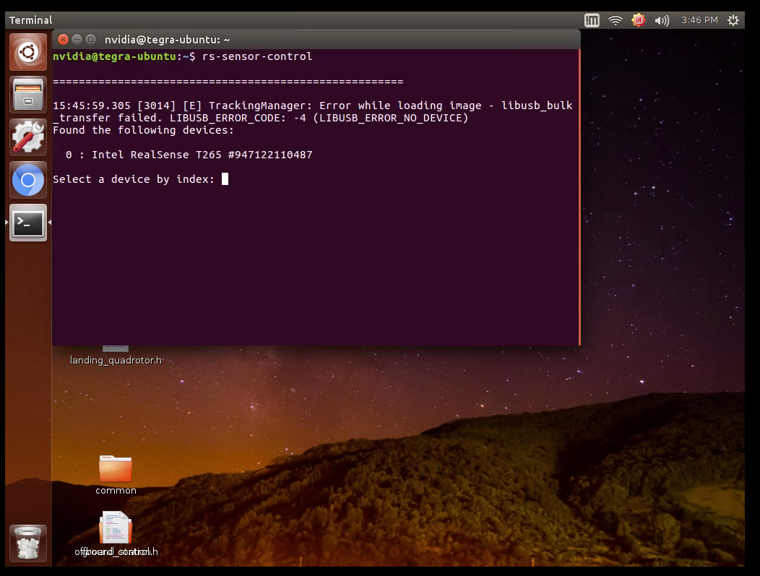Image resolution: width=760 pixels, height=576 pixels.
Task: Click the 'rs-sensor-control' command text
Action: coord(257,56)
